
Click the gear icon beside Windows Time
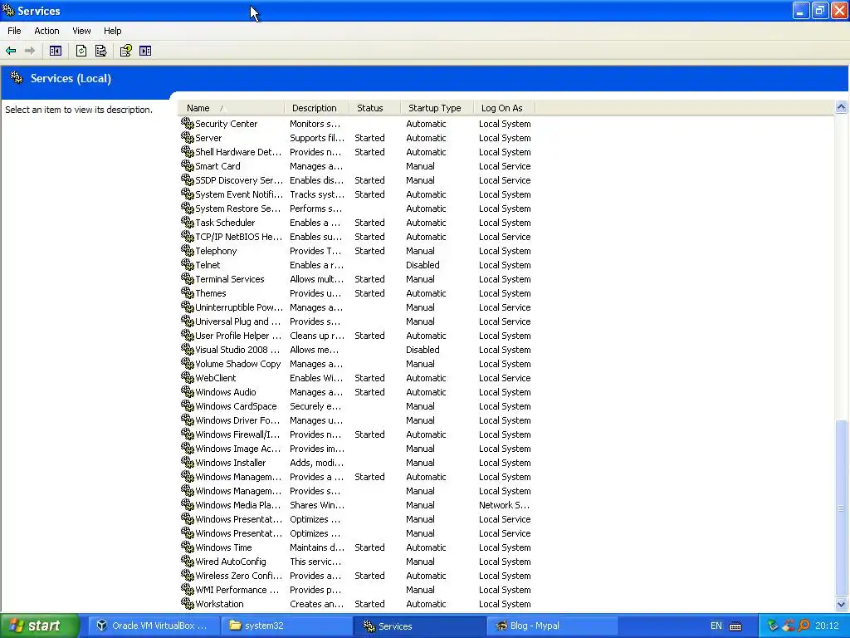[x=188, y=547]
